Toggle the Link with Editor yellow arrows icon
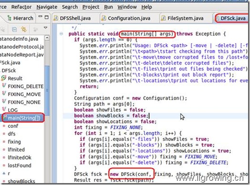 24,29
